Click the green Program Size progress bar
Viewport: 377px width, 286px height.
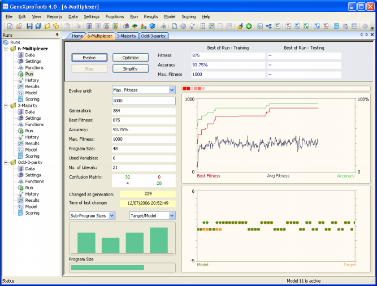107,267
